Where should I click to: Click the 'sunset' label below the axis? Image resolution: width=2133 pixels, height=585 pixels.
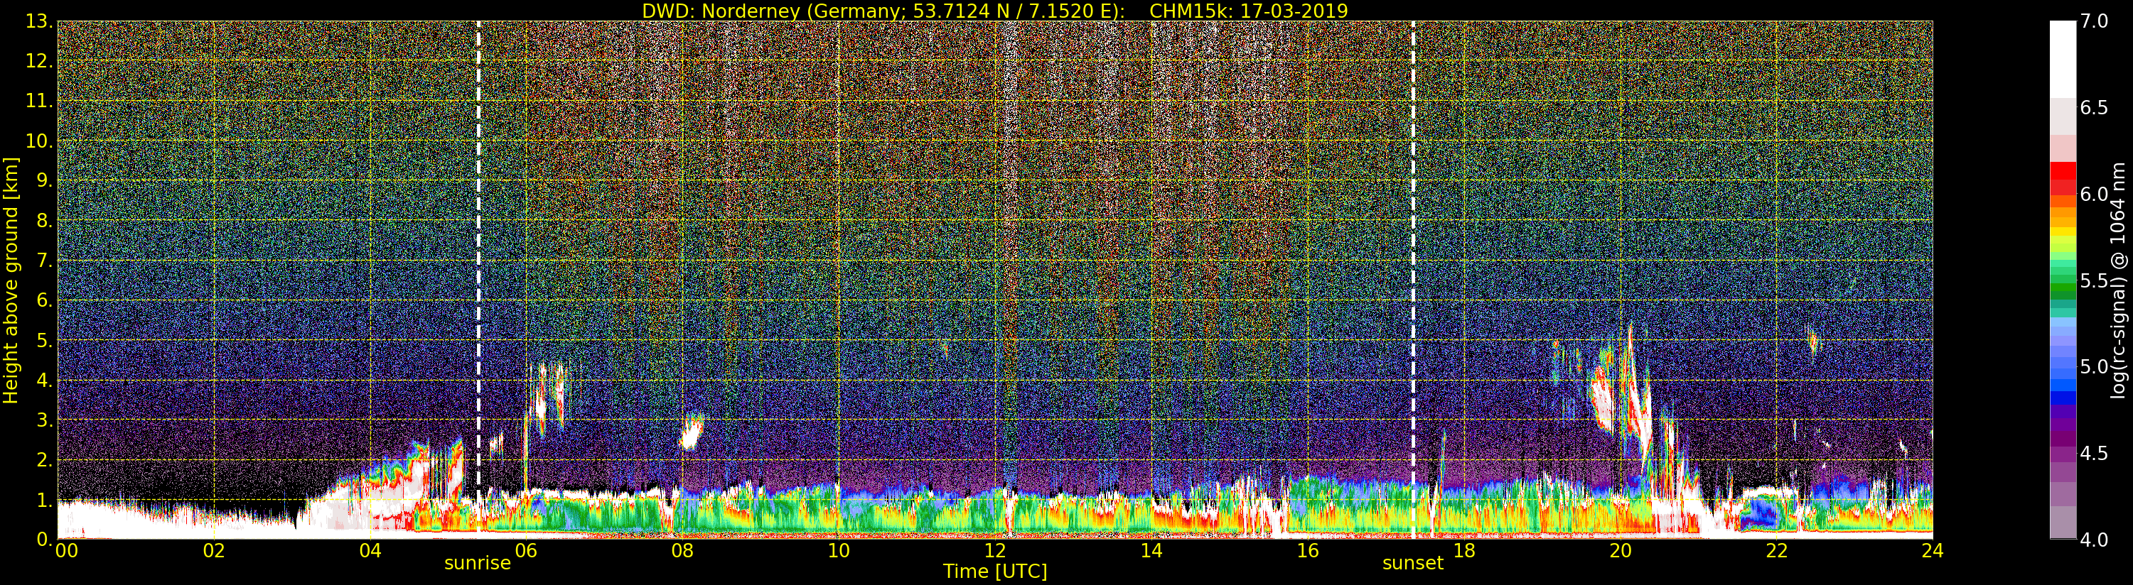click(x=1412, y=563)
